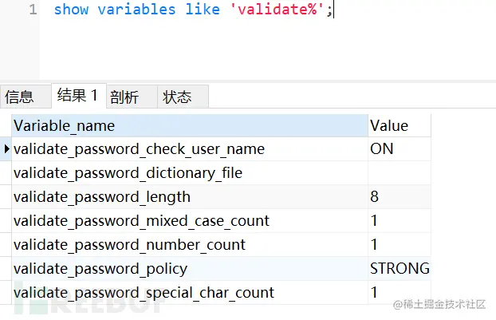Image resolution: width=496 pixels, height=320 pixels.
Task: Place cursor in SQL query line 1
Action: click(193, 10)
